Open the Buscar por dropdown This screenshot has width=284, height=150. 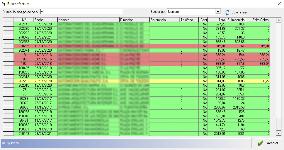coord(217,12)
